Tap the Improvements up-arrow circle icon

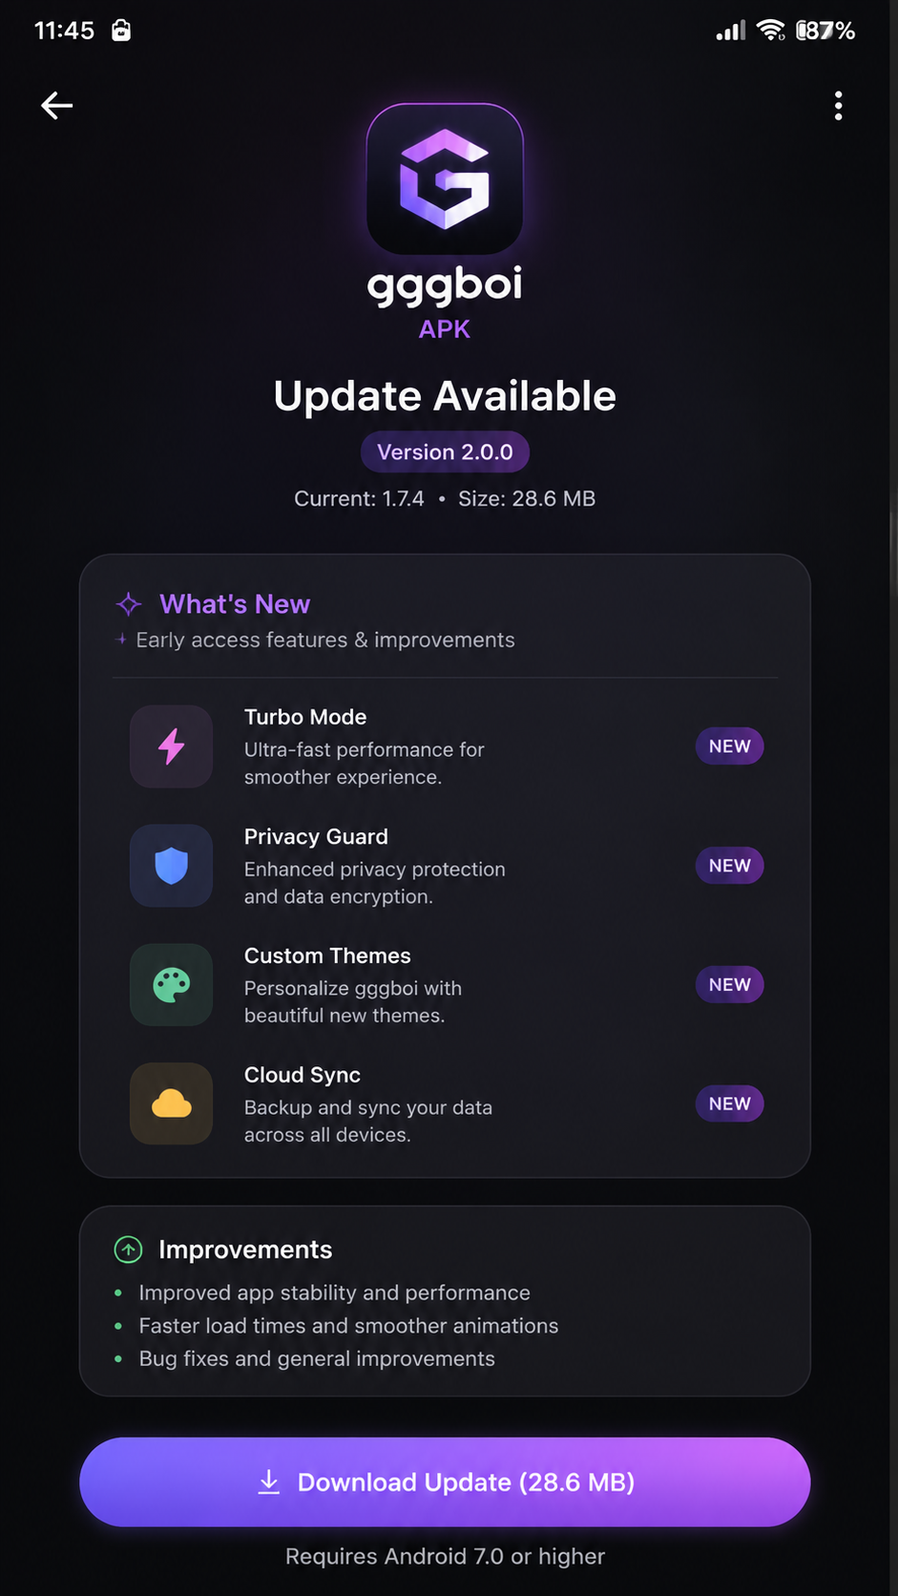(128, 1249)
